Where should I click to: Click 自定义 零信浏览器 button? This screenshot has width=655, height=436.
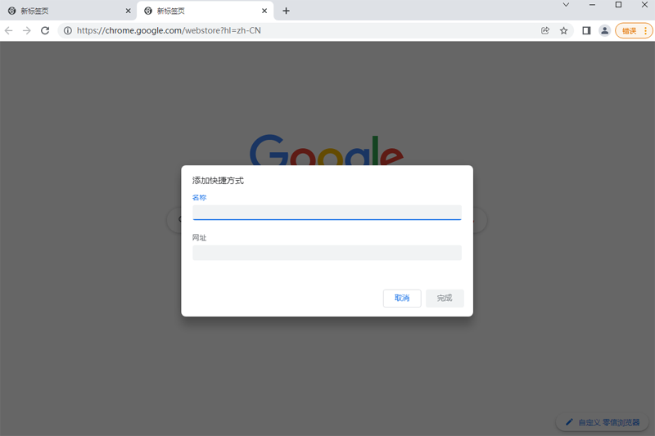pos(603,422)
